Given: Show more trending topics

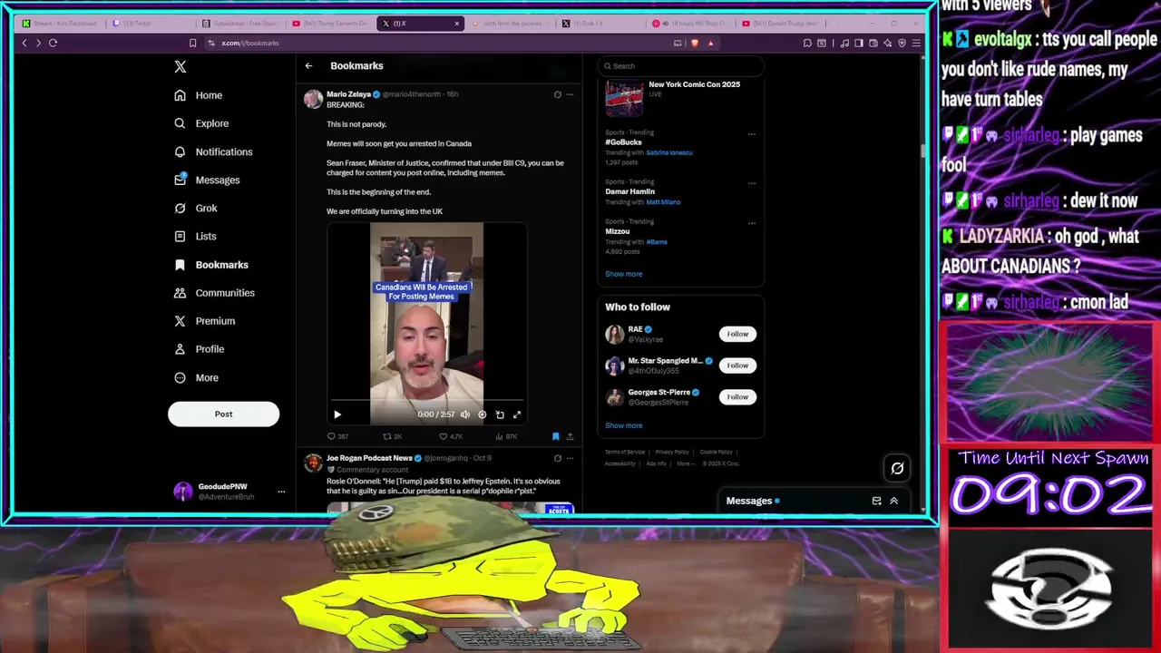Looking at the screenshot, I should (623, 274).
